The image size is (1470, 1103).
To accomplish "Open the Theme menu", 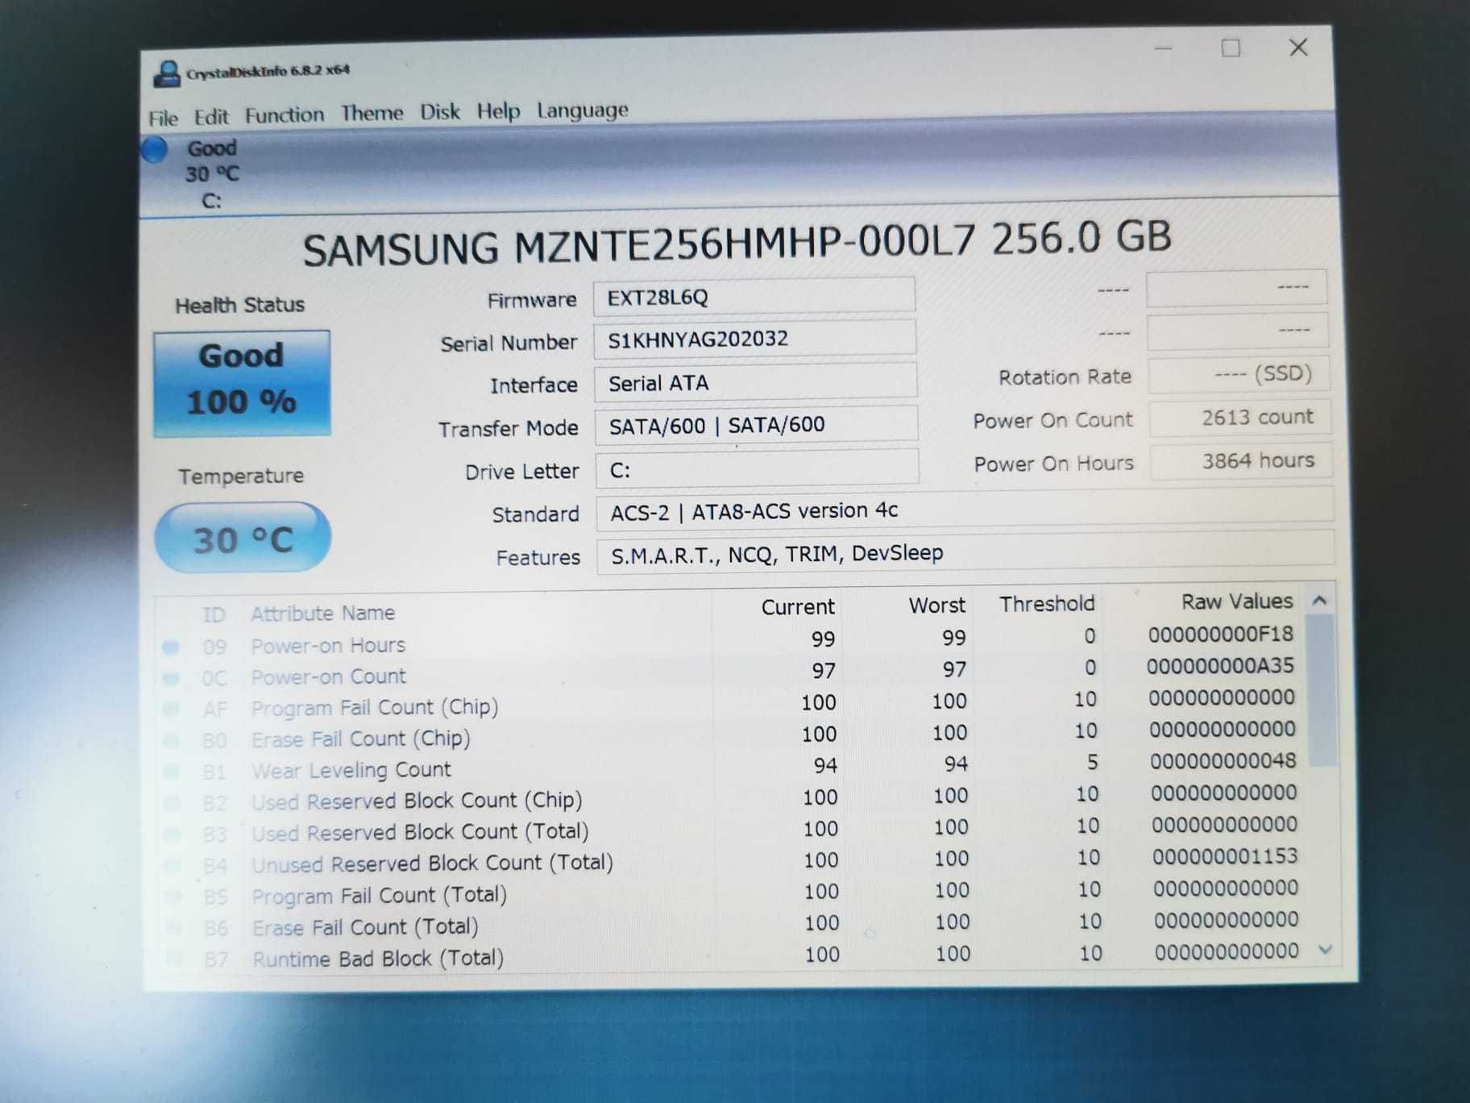I will [x=372, y=113].
